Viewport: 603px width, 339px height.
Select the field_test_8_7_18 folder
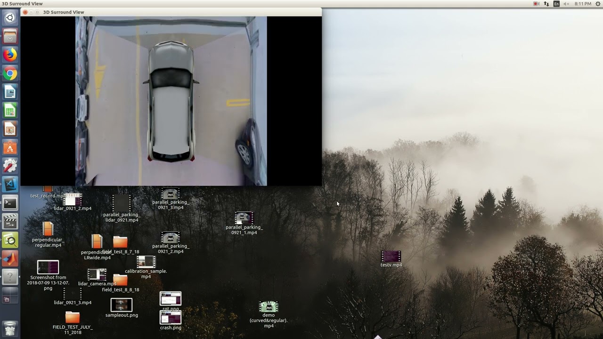pyautogui.click(x=120, y=246)
